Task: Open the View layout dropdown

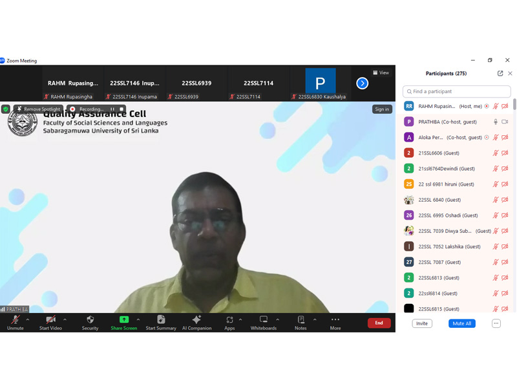Action: tap(381, 73)
